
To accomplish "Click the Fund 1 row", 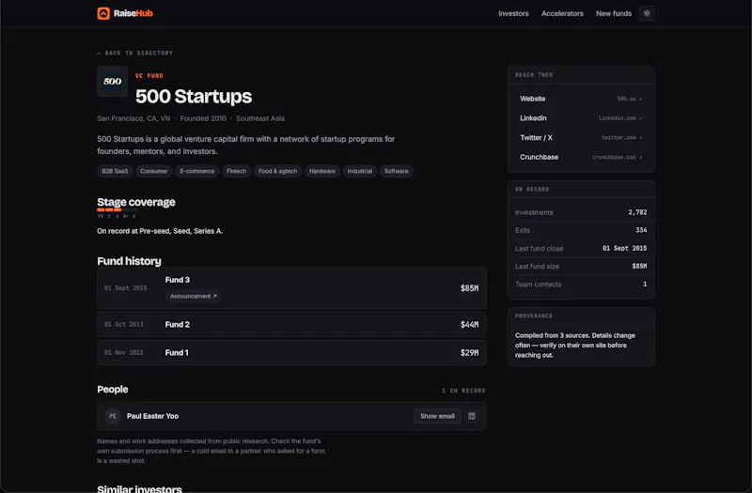I will pos(291,353).
